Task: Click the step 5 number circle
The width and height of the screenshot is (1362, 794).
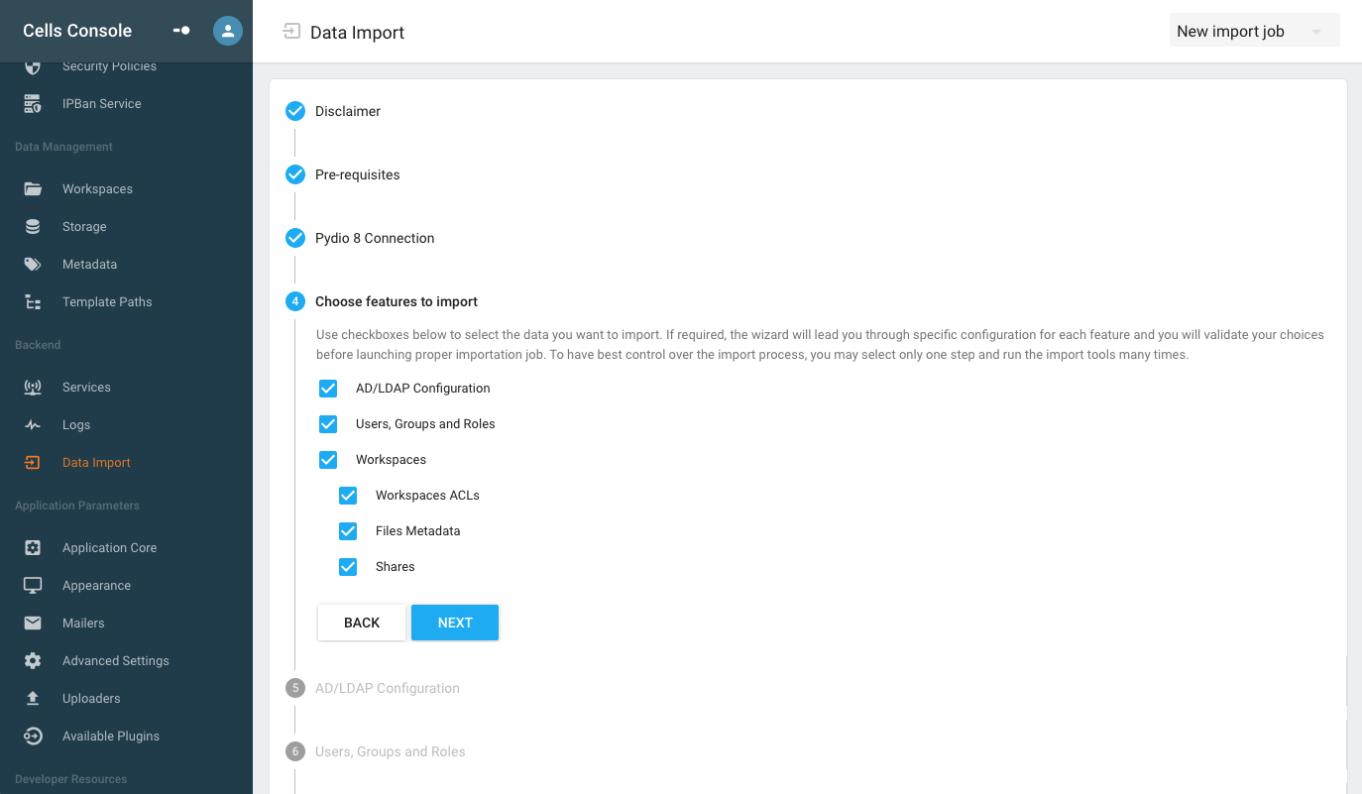Action: (x=295, y=688)
